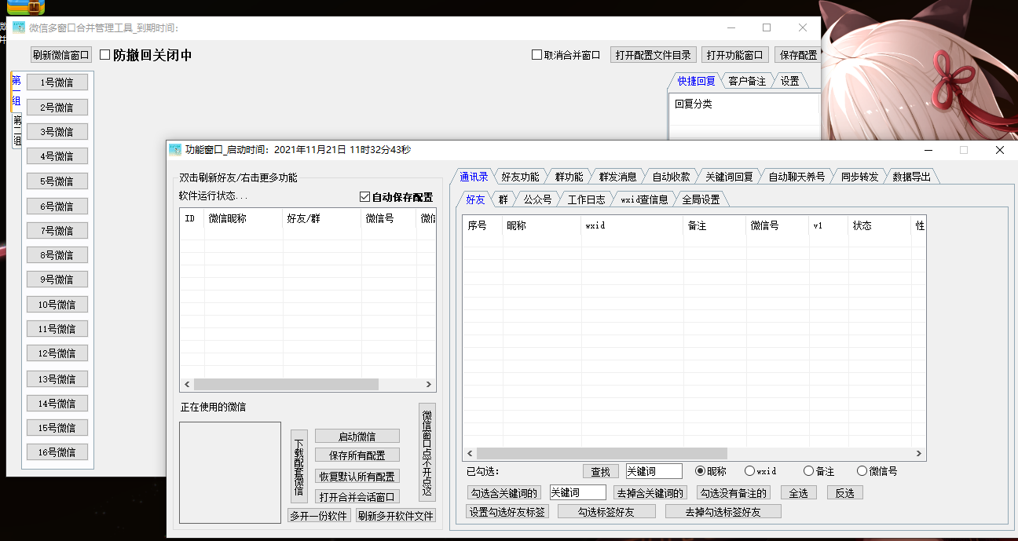This screenshot has width=1018, height=541.
Task: Open the 公众号 sub-tab
Action: pos(537,199)
